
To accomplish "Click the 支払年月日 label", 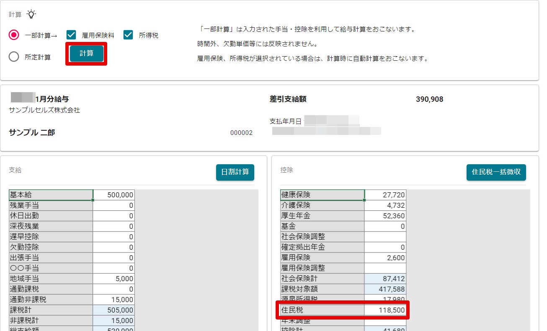I will (x=286, y=121).
